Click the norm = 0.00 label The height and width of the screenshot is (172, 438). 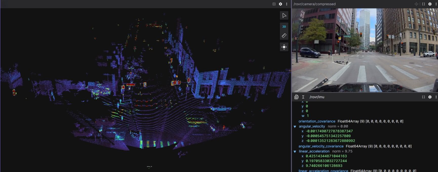pos(338,126)
